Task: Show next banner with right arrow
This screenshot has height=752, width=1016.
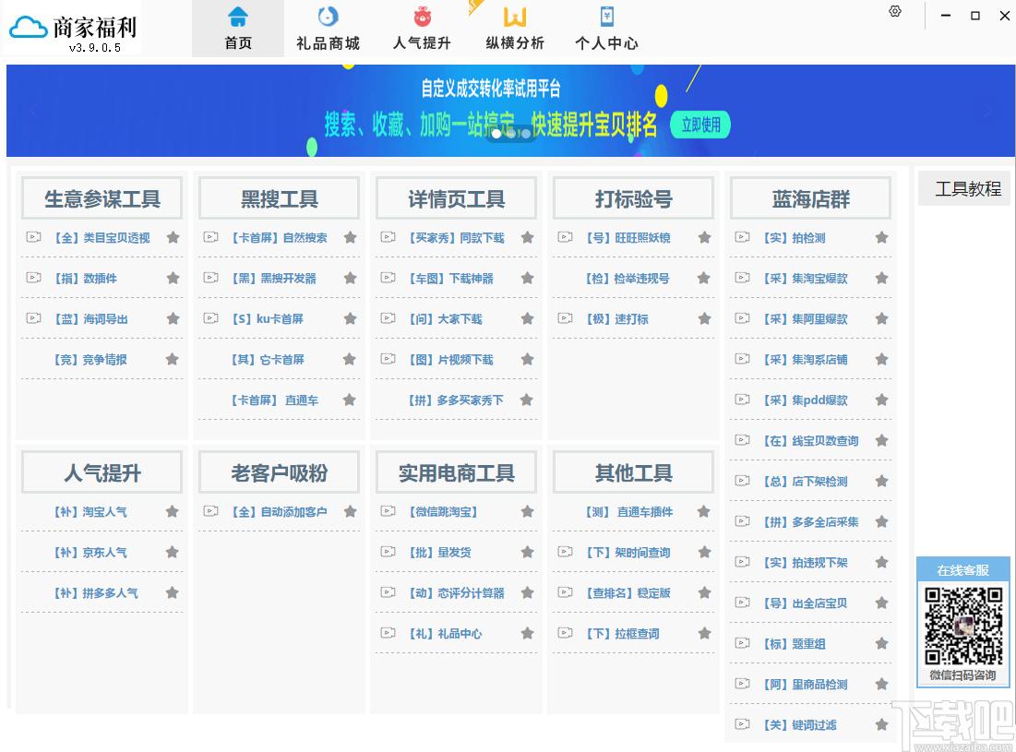Action: (989, 111)
